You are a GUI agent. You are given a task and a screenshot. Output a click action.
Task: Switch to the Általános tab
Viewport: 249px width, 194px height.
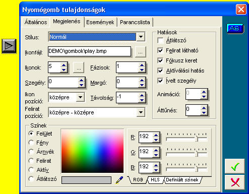click(36, 22)
